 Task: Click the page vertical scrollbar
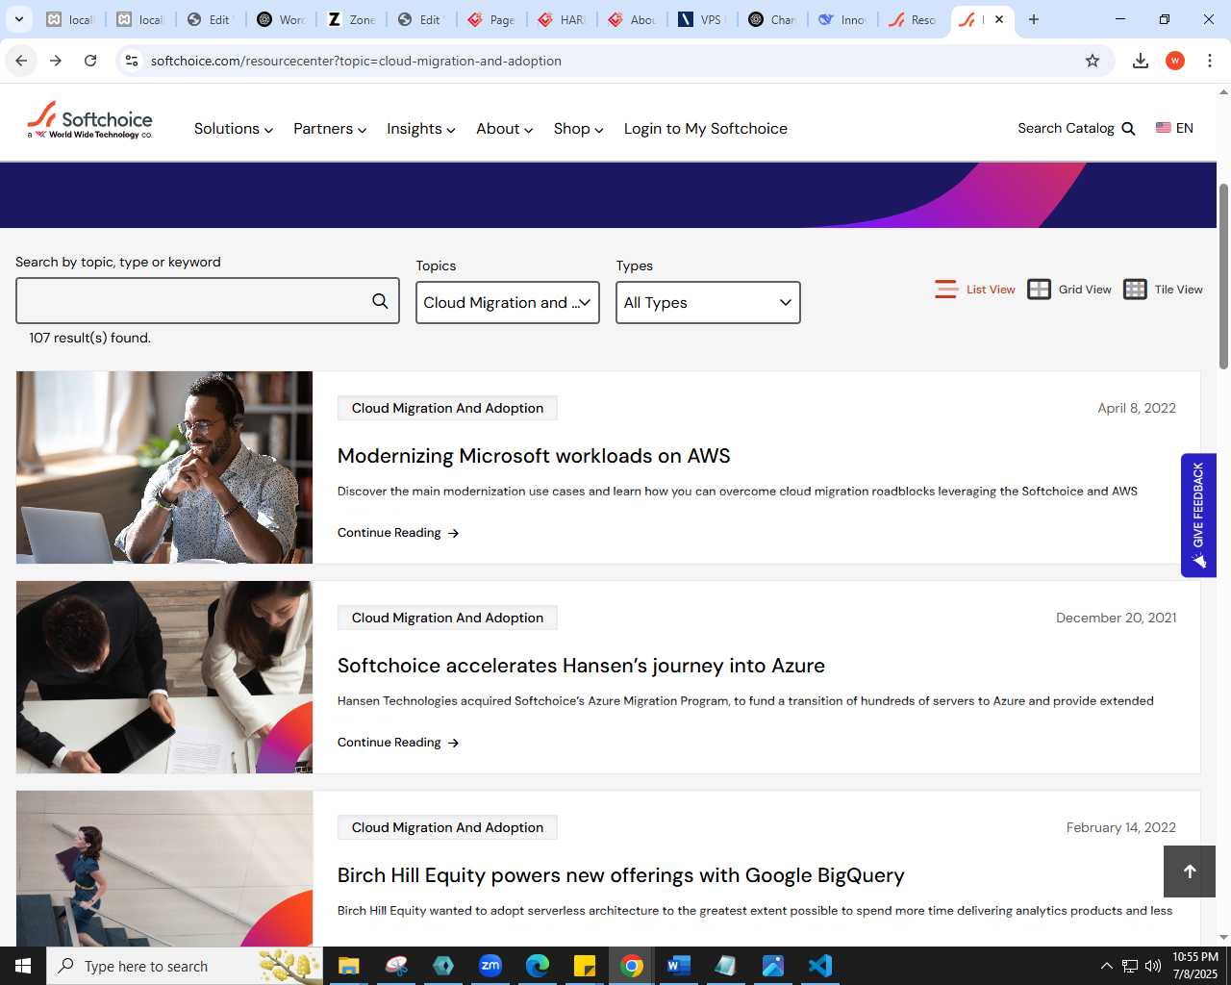click(x=1223, y=276)
